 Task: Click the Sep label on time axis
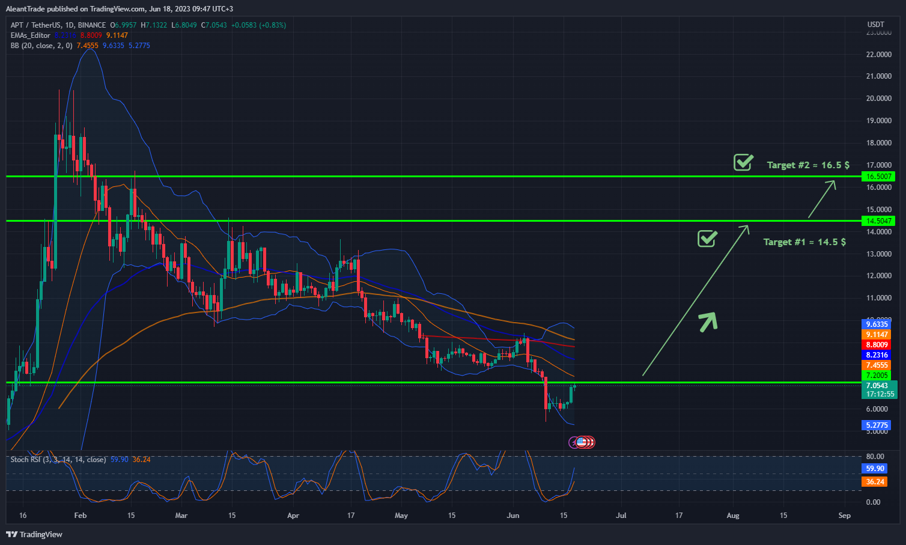845,516
